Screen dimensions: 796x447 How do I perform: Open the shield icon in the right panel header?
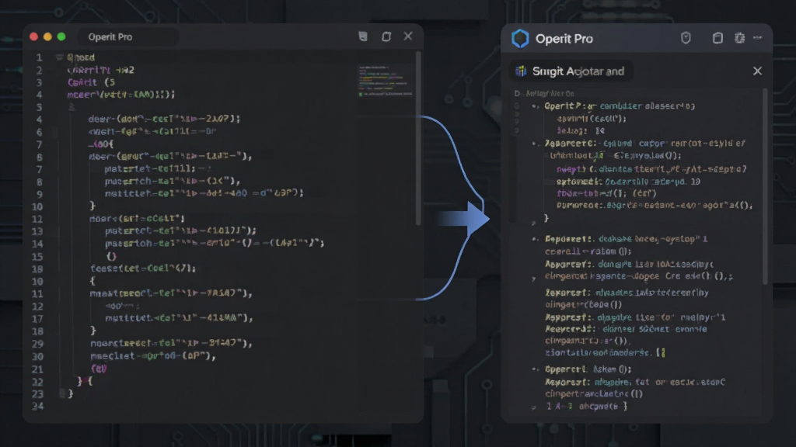[686, 38]
